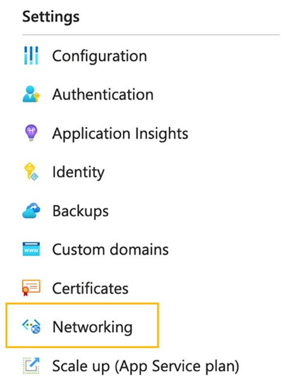Open the Application Insights menu entry
Image resolution: width=293 pixels, height=388 pixels.
[120, 133]
